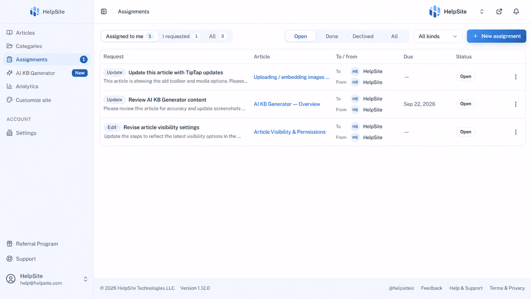Open actions menu for AI KB Generator review row

[516, 104]
